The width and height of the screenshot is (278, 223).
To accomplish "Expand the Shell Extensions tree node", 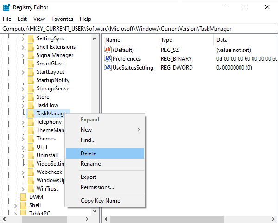I will [23, 47].
